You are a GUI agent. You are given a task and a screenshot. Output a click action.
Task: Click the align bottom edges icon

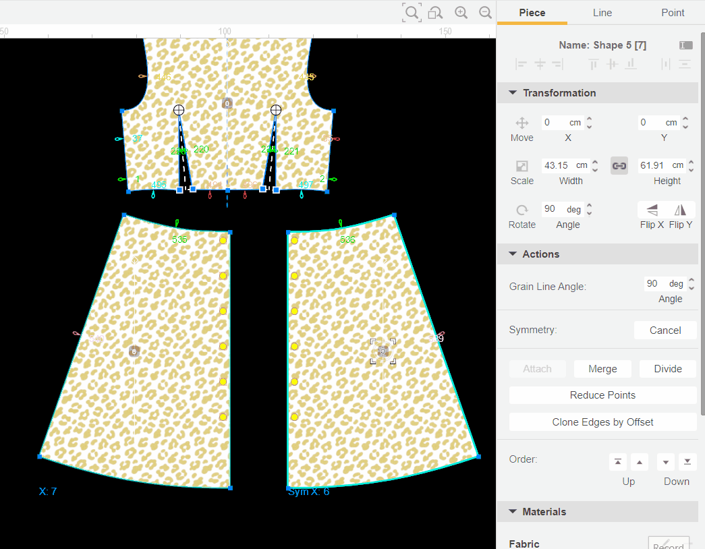coord(631,64)
